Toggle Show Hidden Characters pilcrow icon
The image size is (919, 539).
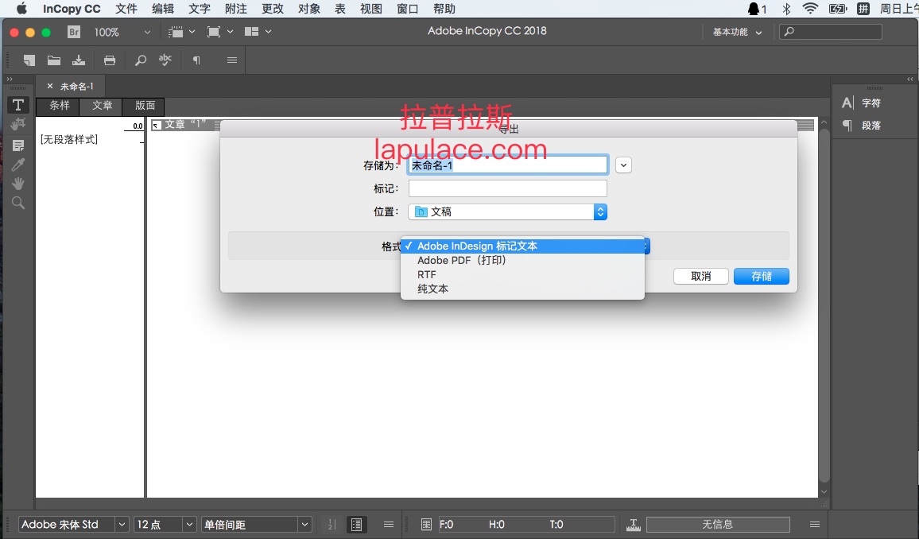196,60
